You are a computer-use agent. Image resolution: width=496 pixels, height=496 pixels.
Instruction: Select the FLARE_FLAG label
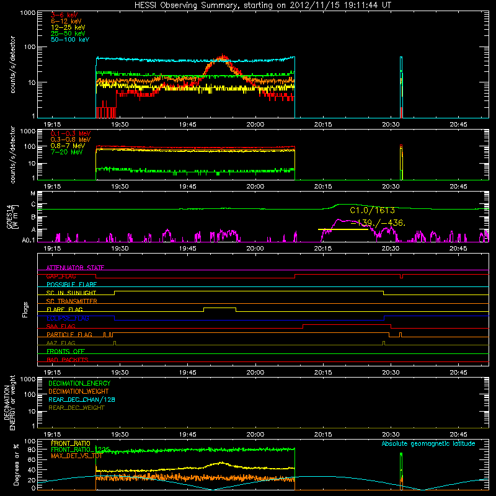click(x=64, y=309)
